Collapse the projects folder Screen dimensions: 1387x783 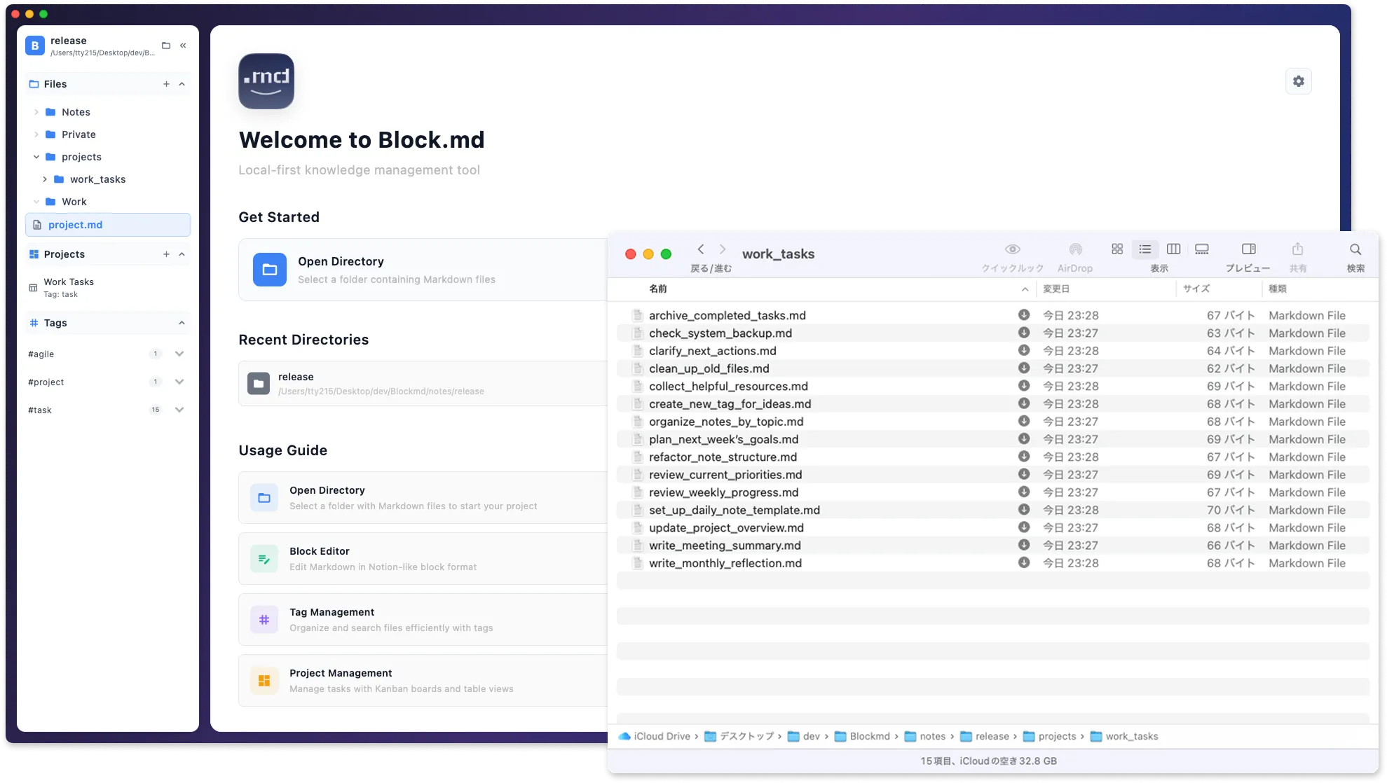tap(36, 157)
